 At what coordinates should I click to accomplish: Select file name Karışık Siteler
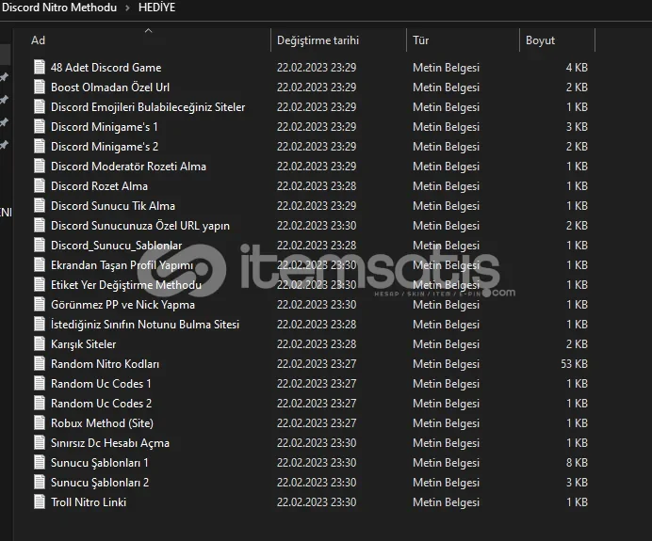[84, 344]
